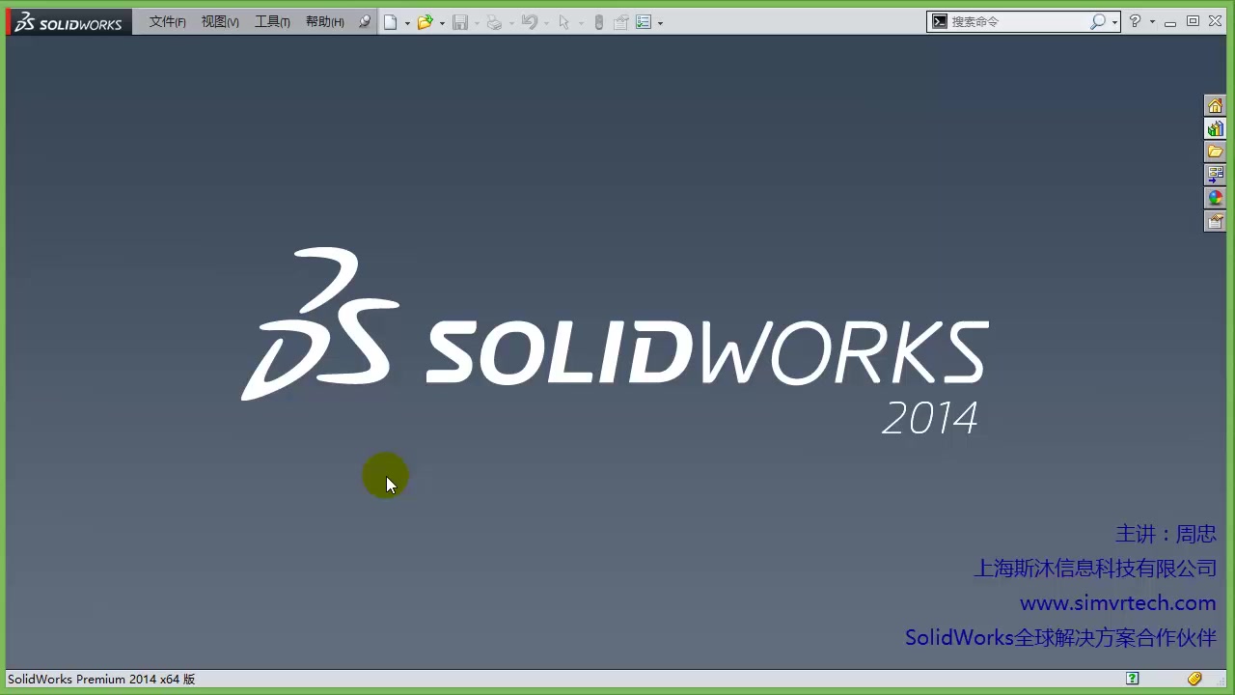Expand the Print dropdown arrow
The image size is (1235, 695).
pos(511,23)
